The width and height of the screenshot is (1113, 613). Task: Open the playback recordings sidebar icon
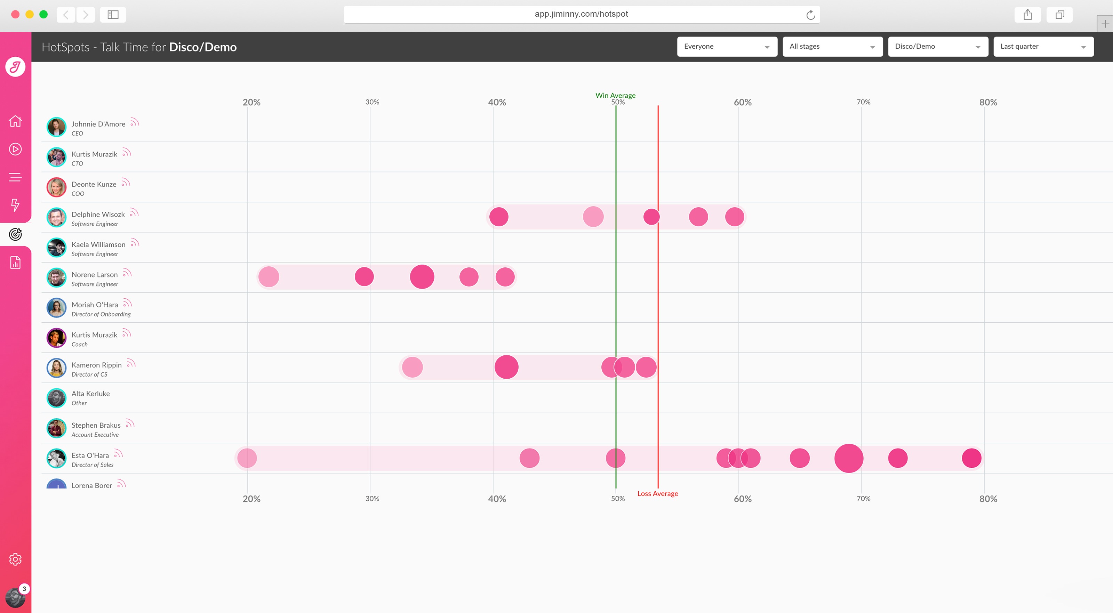pyautogui.click(x=15, y=149)
